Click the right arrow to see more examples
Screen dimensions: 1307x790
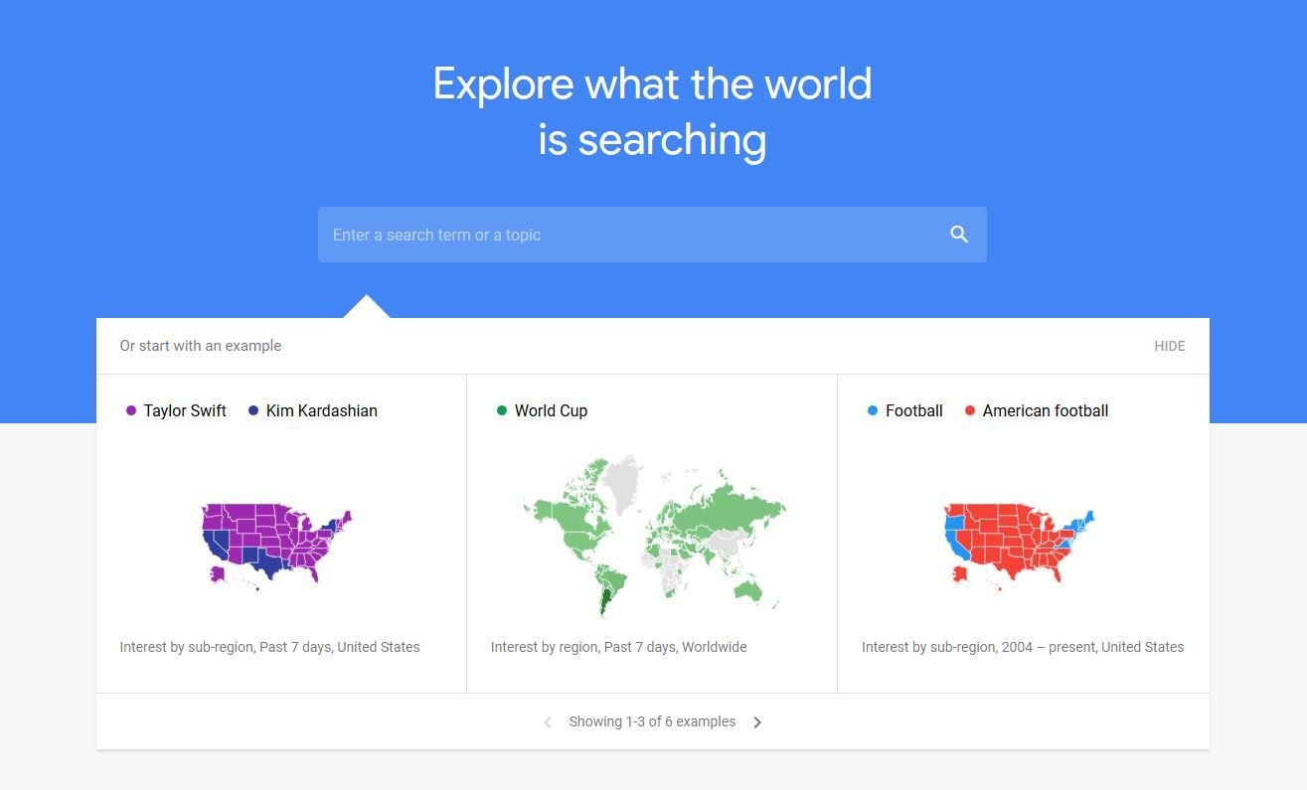pos(757,721)
